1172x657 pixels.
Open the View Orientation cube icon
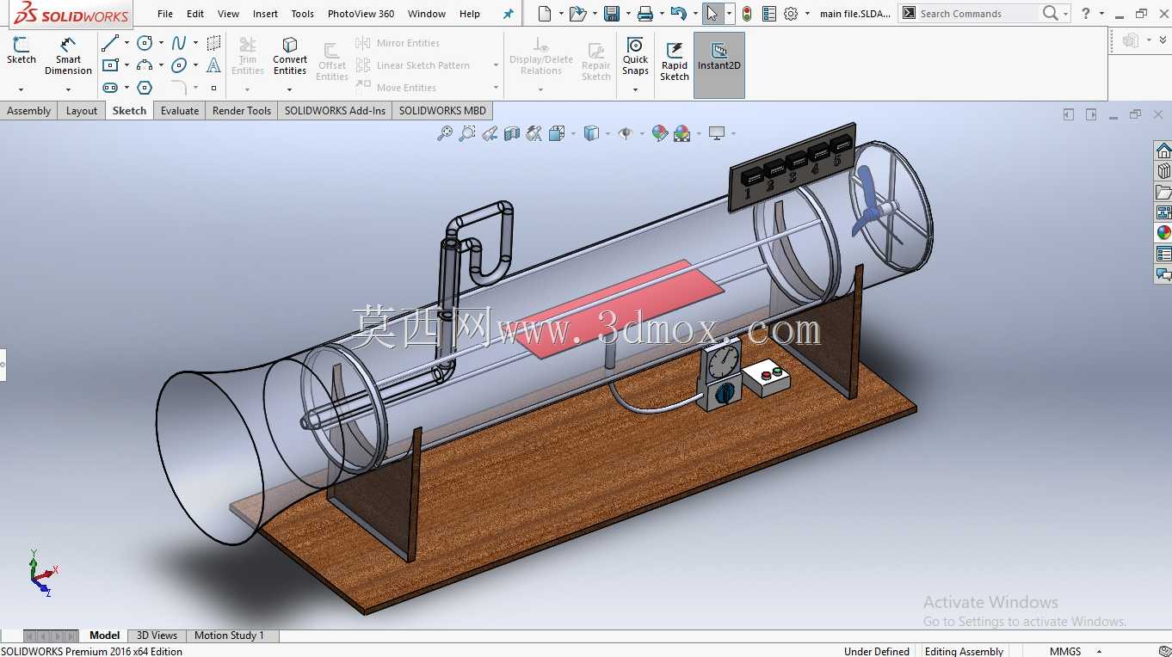556,133
